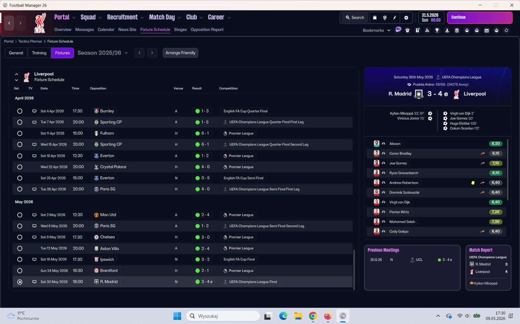Image resolution: width=520 pixels, height=324 pixels.
Task: Select the Fulham fixture radio button
Action: (19, 133)
